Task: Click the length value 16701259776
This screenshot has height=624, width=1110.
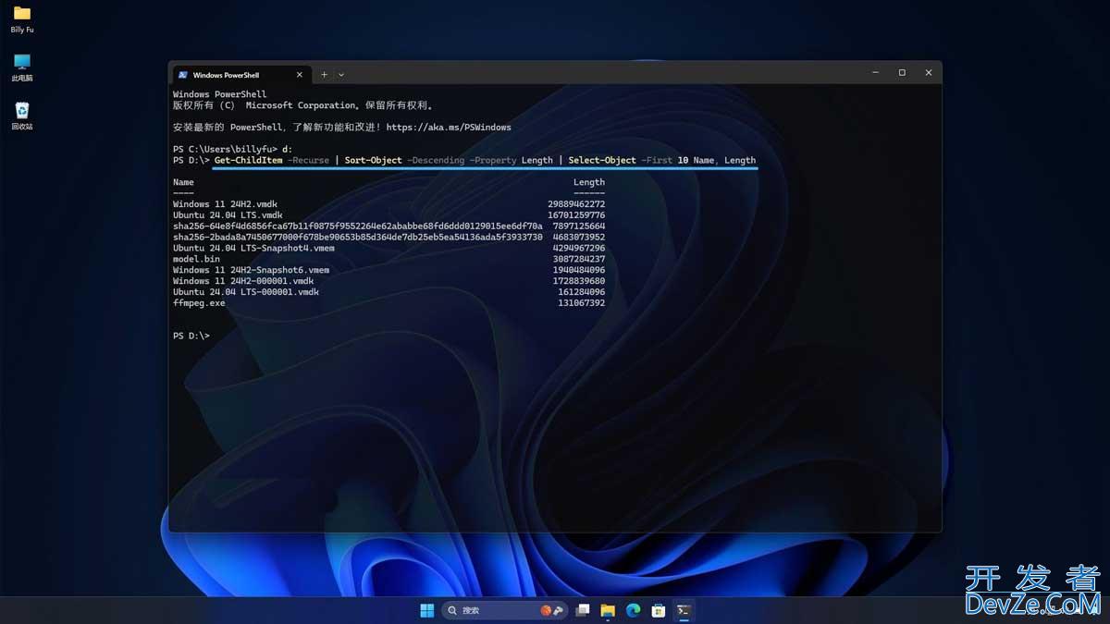Action: (x=576, y=215)
